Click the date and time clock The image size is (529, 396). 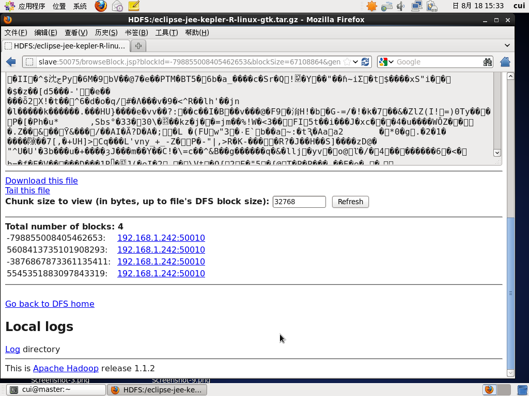pyautogui.click(x=478, y=6)
